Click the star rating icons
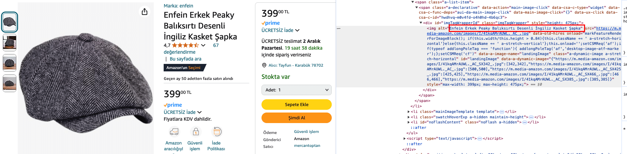The height and width of the screenshot is (154, 627). tap(185, 45)
